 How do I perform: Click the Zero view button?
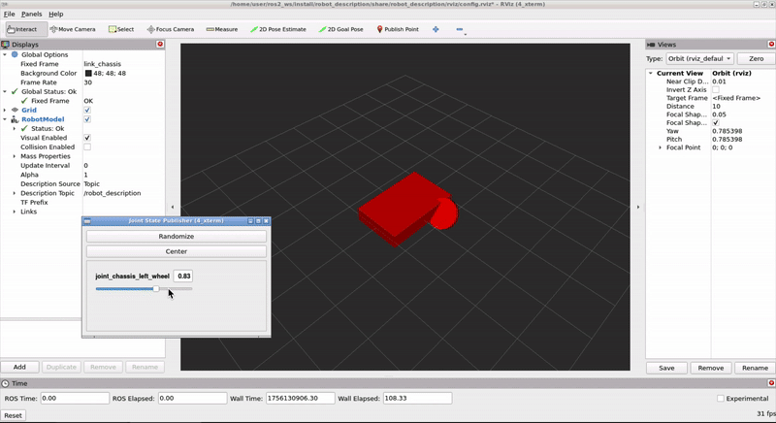point(756,58)
